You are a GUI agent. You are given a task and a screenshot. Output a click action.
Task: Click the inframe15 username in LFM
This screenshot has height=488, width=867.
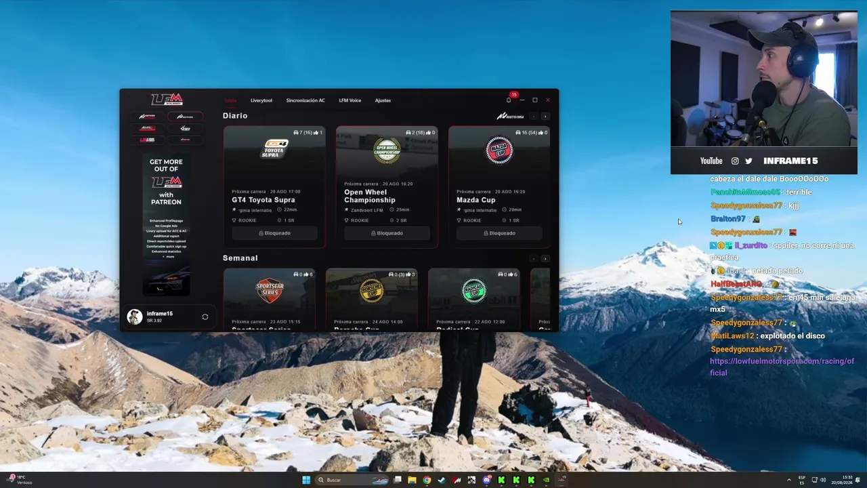point(160,314)
